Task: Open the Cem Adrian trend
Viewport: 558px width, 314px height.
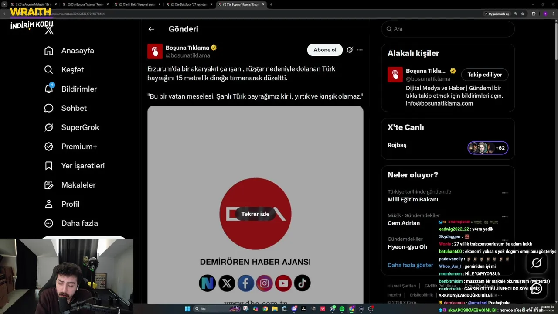Action: tap(404, 223)
